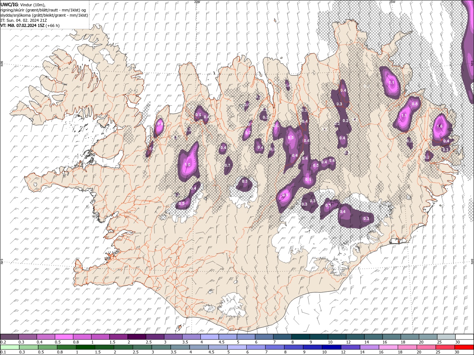Click the darkest green 1–1.5 swatch in bottom legend row

click(x=86, y=347)
